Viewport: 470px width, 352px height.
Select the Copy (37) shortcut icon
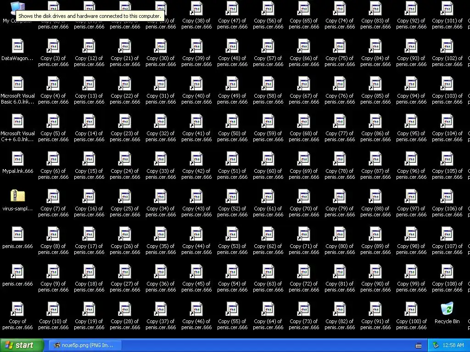click(161, 309)
